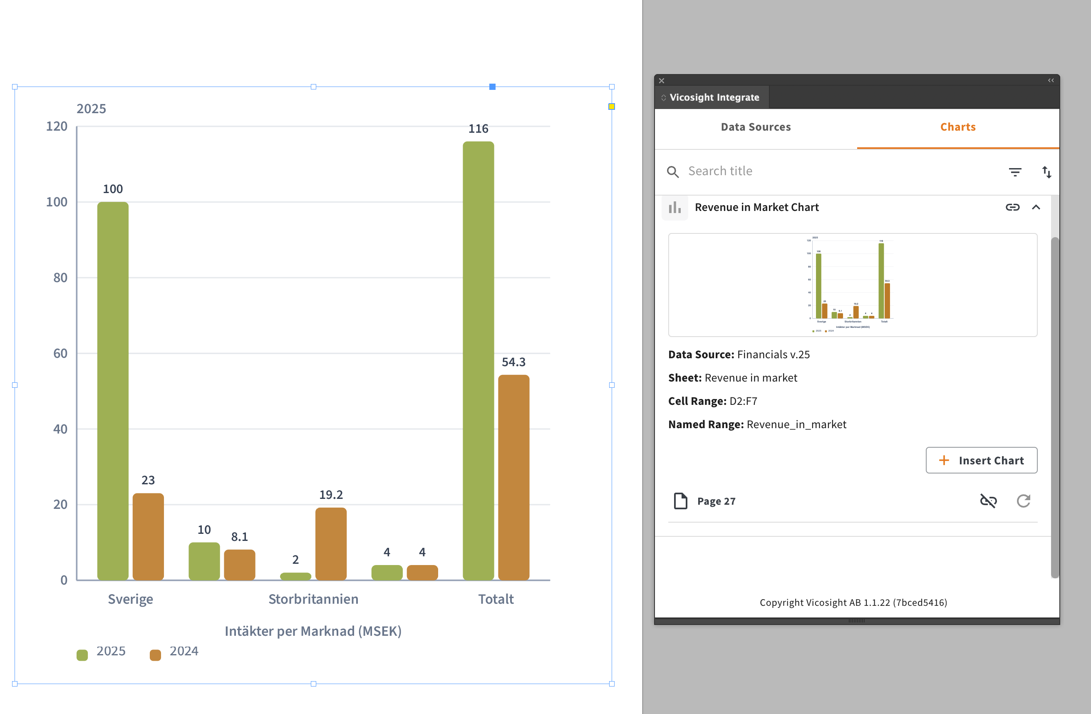Click the Storbritannien axis label
1091x714 pixels.
(x=313, y=599)
